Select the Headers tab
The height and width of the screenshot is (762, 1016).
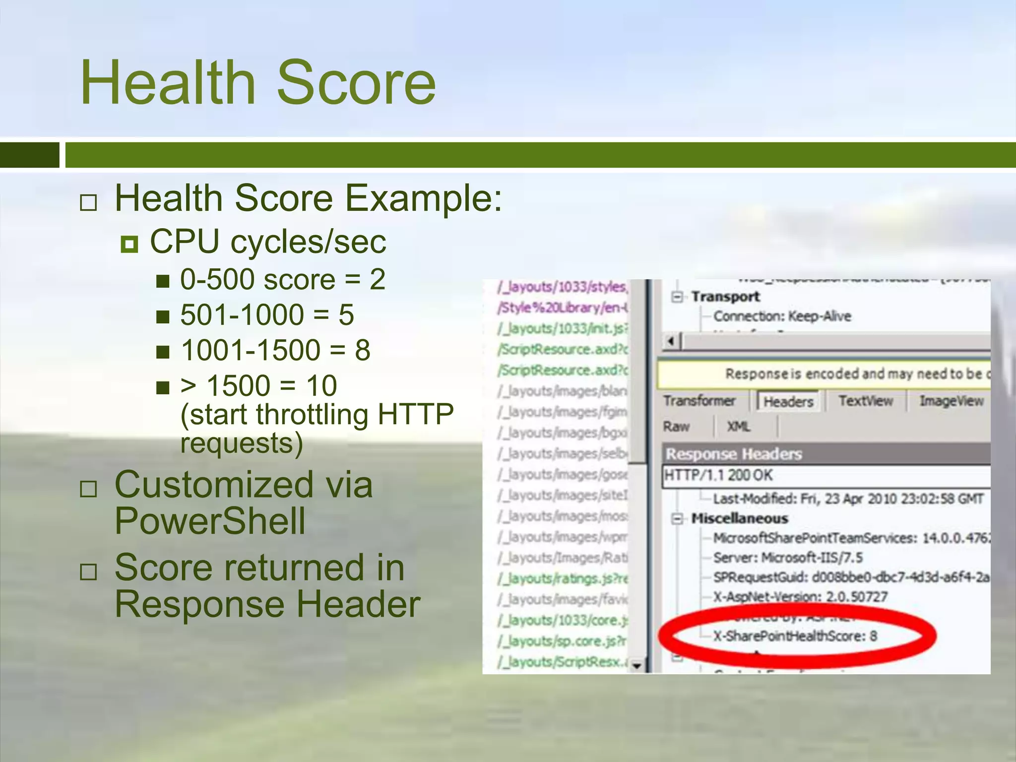coord(788,401)
